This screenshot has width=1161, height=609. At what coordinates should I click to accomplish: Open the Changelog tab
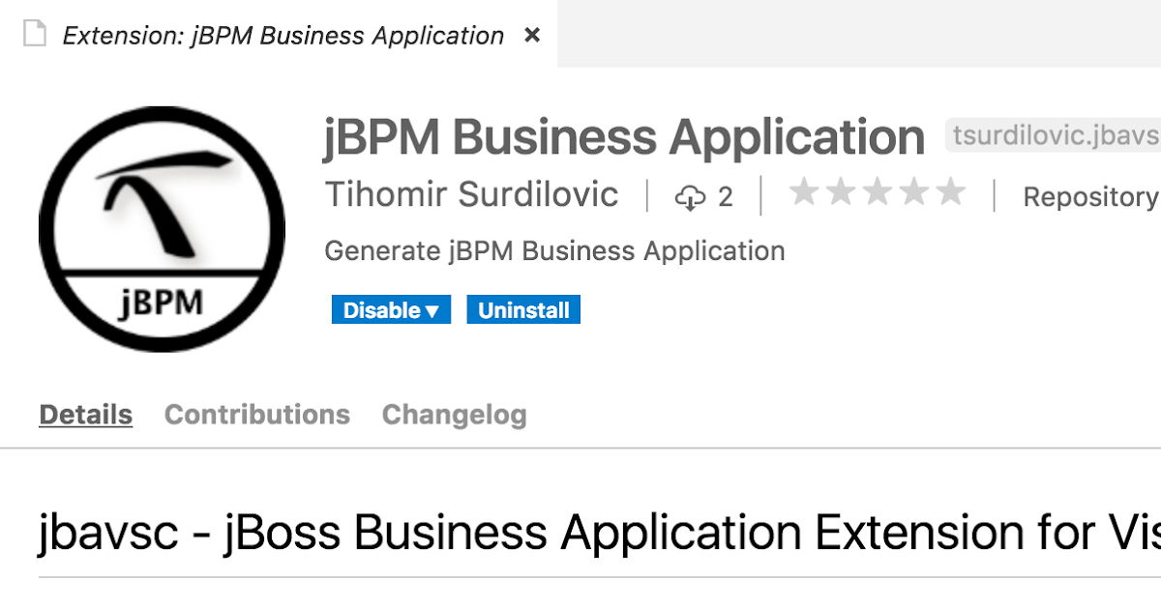(454, 414)
